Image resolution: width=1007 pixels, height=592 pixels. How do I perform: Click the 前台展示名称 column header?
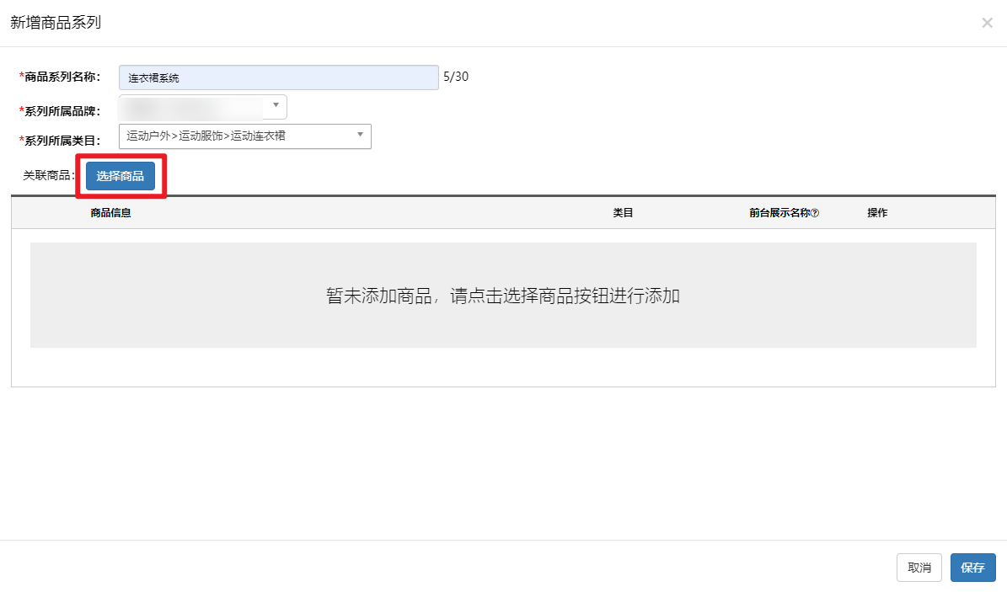[779, 213]
